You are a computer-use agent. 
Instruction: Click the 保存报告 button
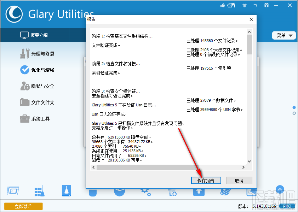(206, 180)
